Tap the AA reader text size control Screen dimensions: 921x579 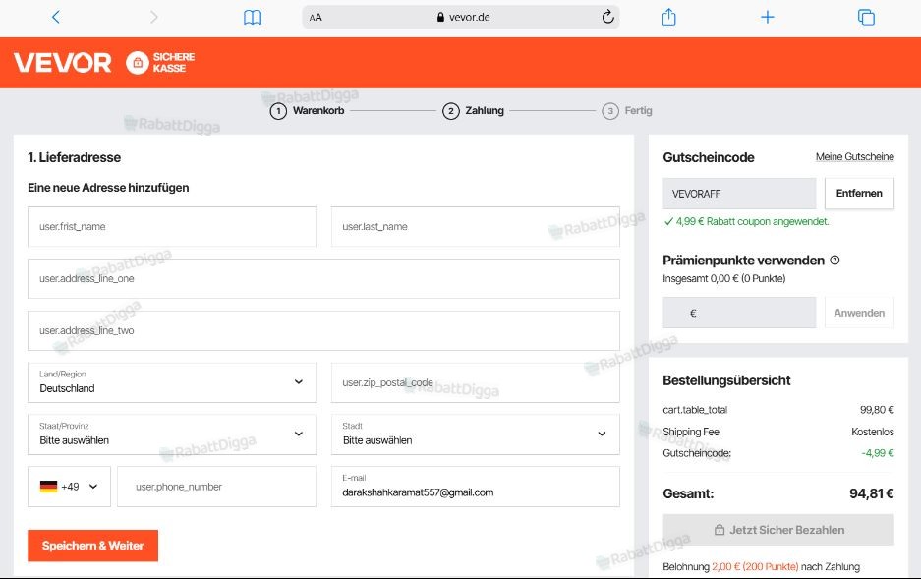[316, 18]
